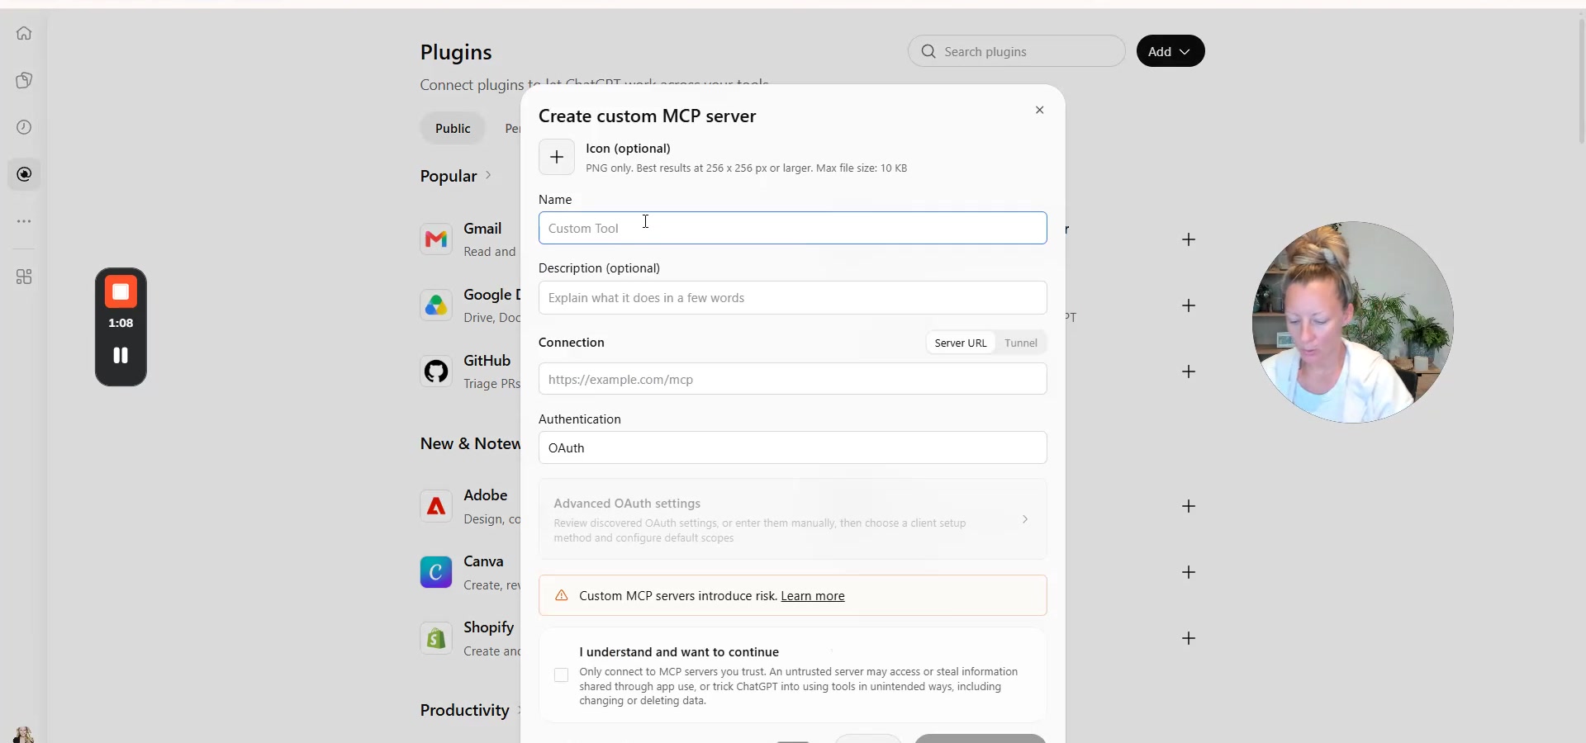Stop the recording with the red button
1586x743 pixels.
click(x=121, y=291)
